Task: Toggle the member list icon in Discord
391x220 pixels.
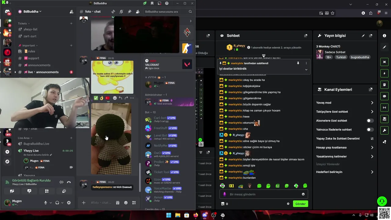Action: coord(137,12)
